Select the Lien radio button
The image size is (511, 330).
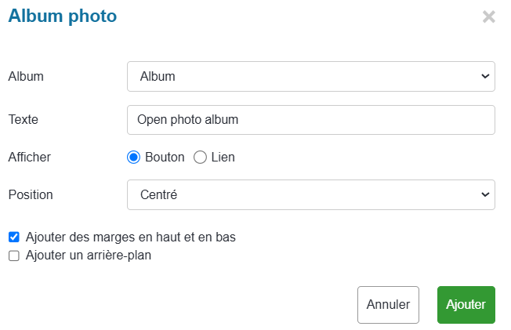(200, 158)
